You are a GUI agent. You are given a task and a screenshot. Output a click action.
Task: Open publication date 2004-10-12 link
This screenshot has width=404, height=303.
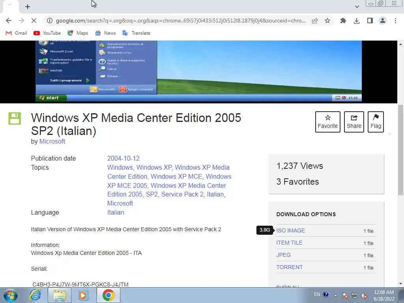[x=123, y=159]
